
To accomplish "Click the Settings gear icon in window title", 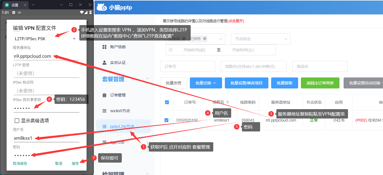I will pos(7,5).
